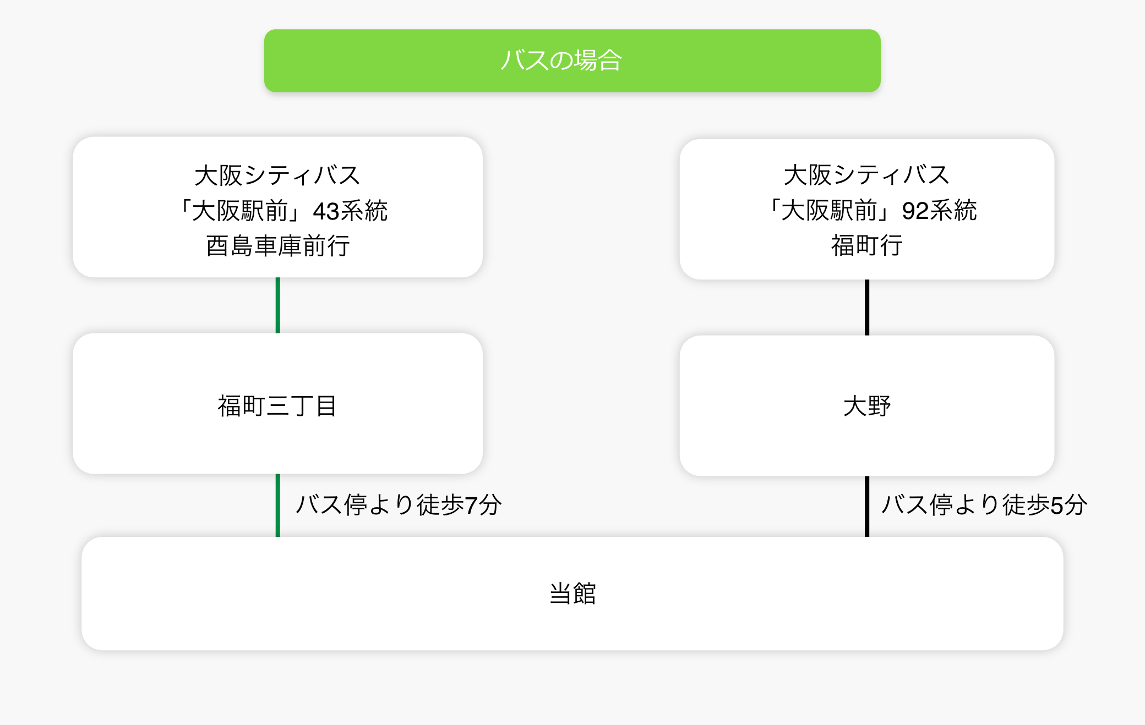
Task: Click the 福町三丁目 bus stop box
Action: (x=277, y=403)
